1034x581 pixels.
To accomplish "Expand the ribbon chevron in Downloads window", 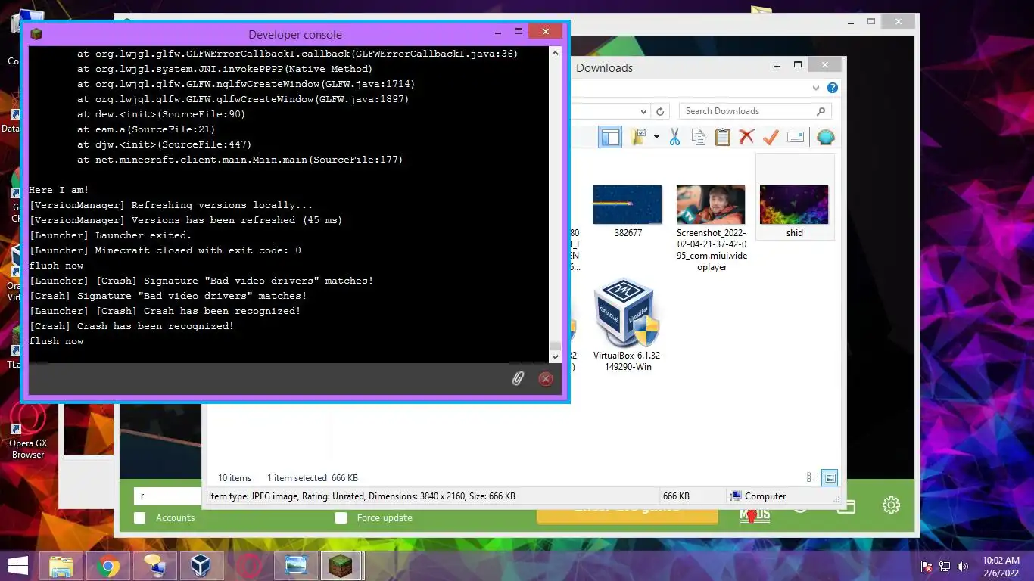I will (x=816, y=88).
